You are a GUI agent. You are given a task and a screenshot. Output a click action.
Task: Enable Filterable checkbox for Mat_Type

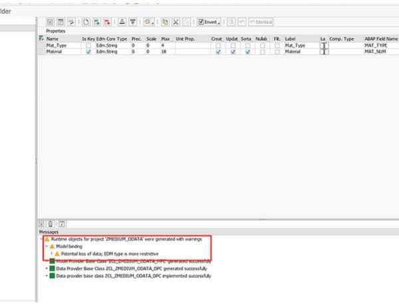[277, 46]
